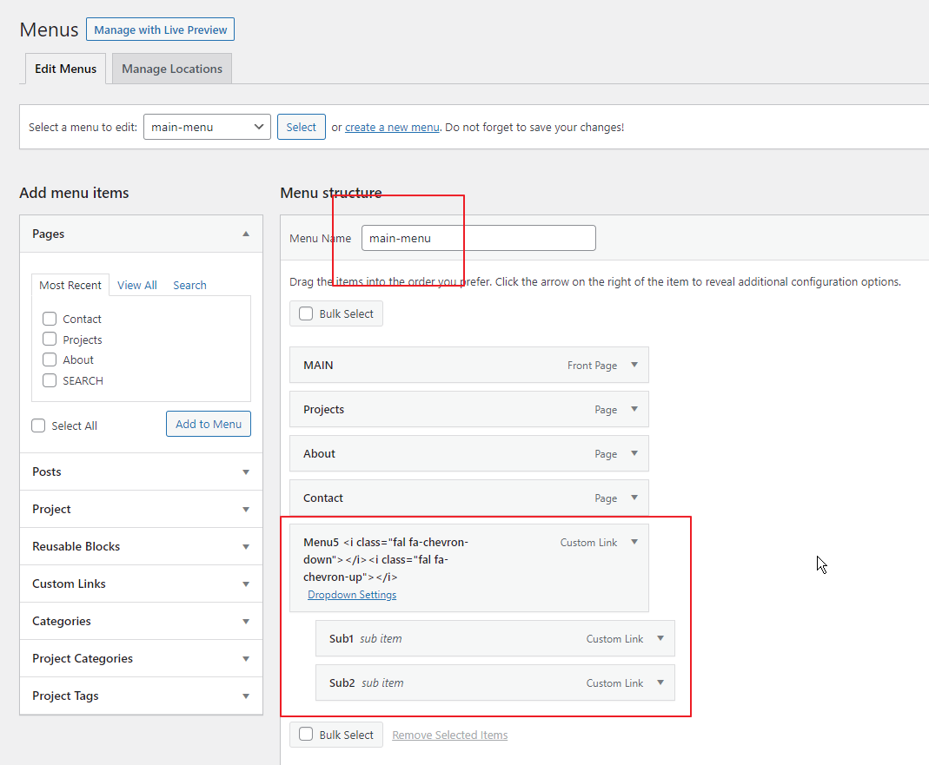Viewport: 929px width, 765px height.
Task: Expand the Categories panel
Action: tap(141, 621)
